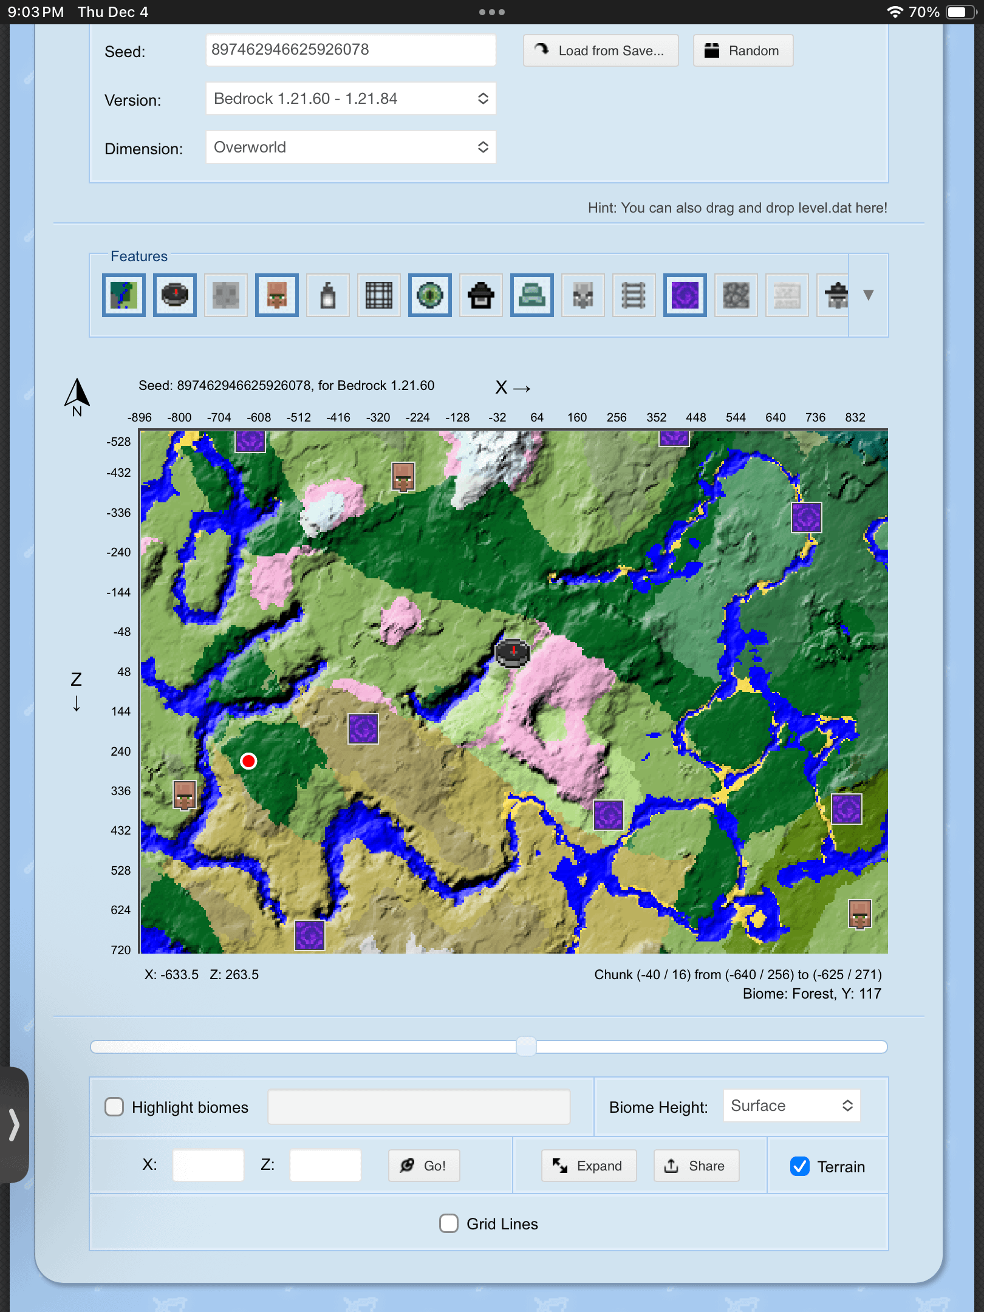Enable the Highlight biomes checkbox

coord(114,1107)
